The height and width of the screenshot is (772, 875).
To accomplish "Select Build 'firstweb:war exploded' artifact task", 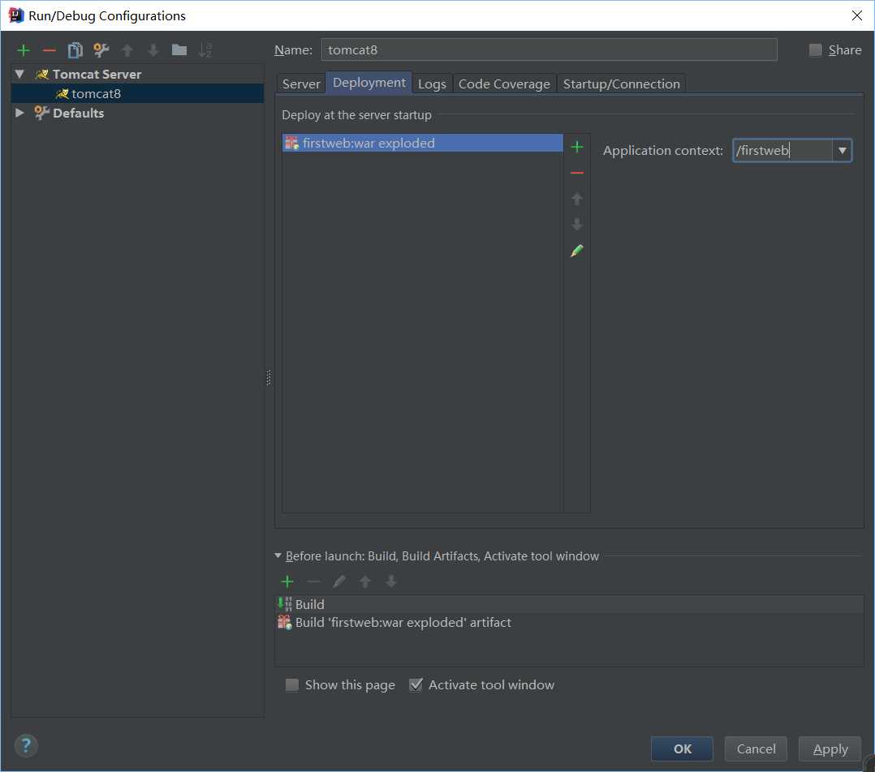I will (x=569, y=622).
